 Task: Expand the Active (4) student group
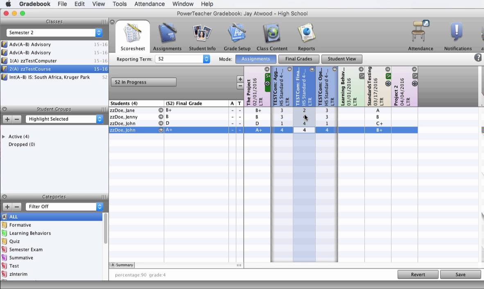[4, 137]
